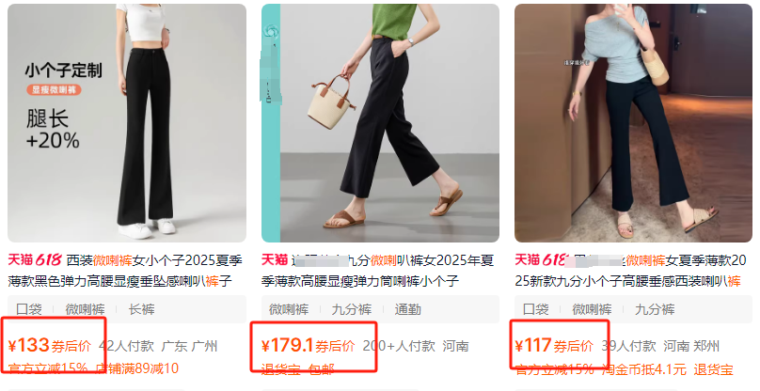Select the 长裤 tag on first product
This screenshot has width=760, height=391.
click(x=141, y=309)
